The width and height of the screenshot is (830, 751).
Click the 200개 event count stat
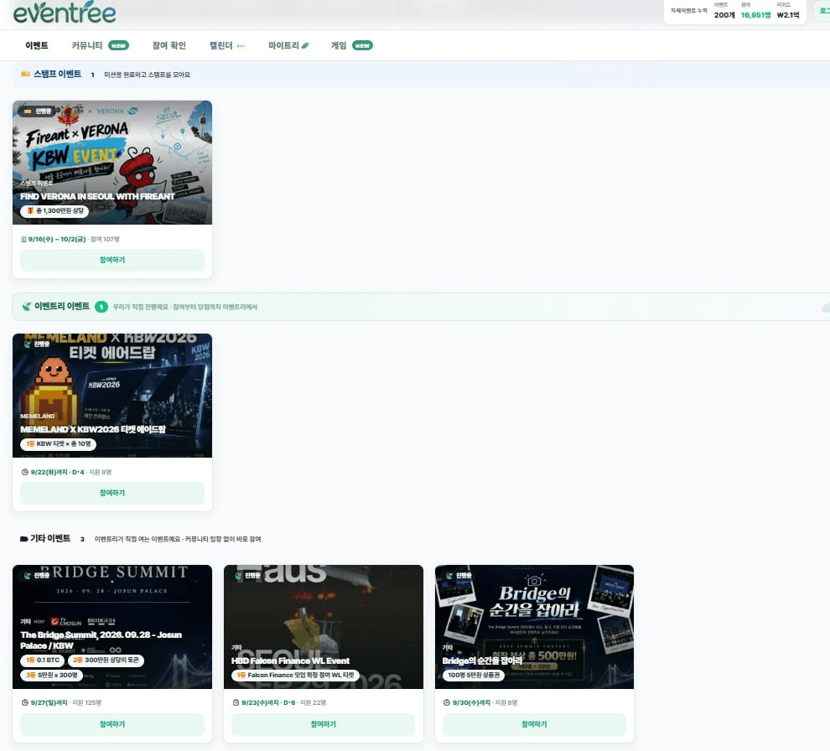click(724, 15)
